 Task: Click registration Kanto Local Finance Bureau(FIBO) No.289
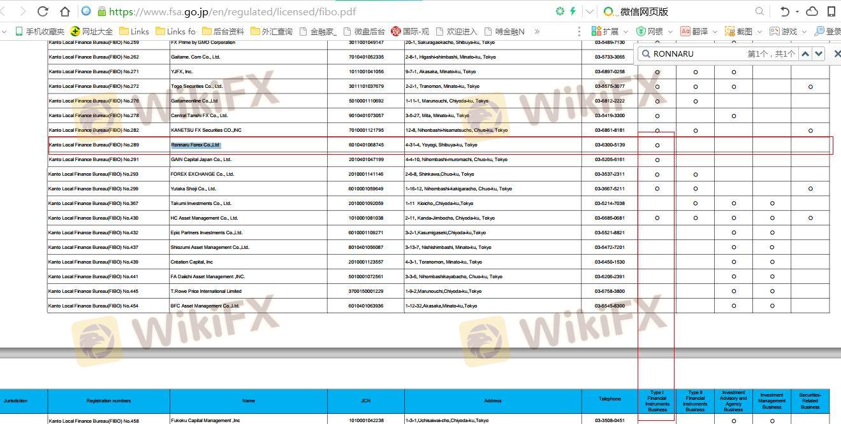[x=94, y=145]
